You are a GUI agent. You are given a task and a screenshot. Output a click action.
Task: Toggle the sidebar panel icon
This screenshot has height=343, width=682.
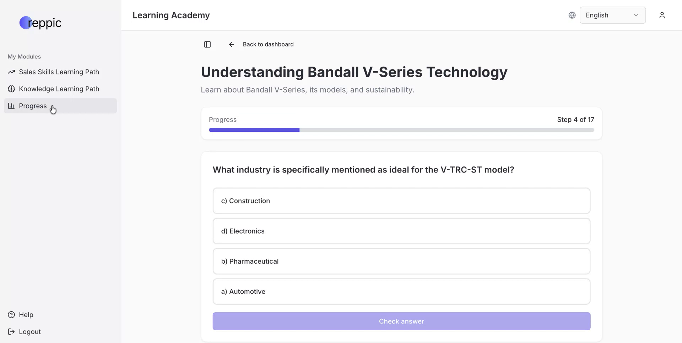click(207, 44)
